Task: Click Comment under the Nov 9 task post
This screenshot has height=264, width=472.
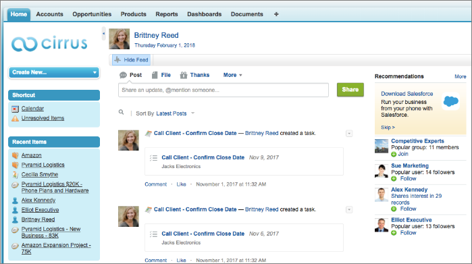Action: 155,184
